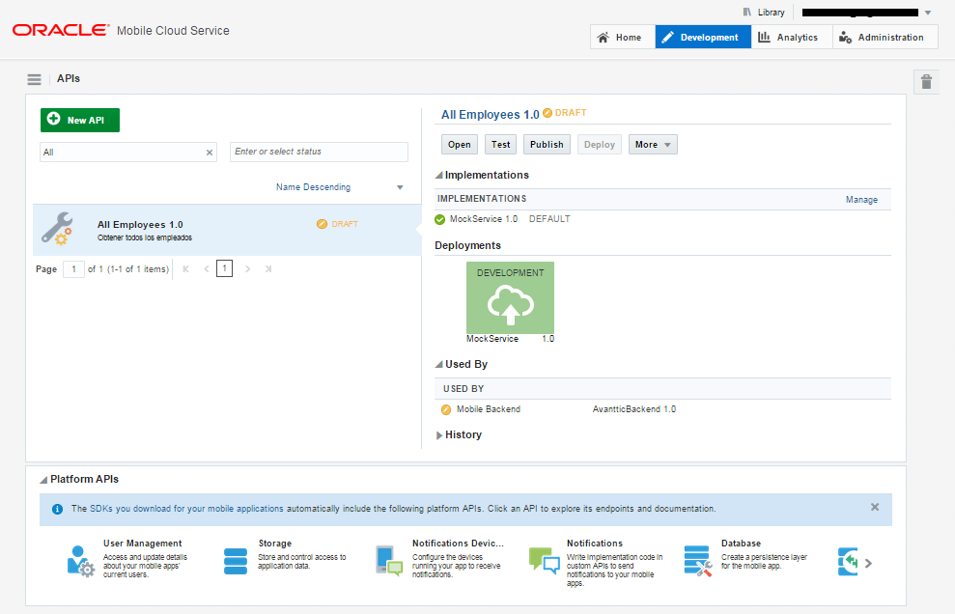
Task: Click the Publish button
Action: click(x=547, y=145)
